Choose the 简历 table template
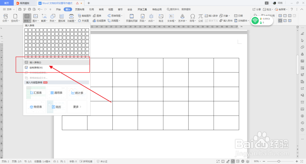The image size is (306, 164). pos(57,107)
